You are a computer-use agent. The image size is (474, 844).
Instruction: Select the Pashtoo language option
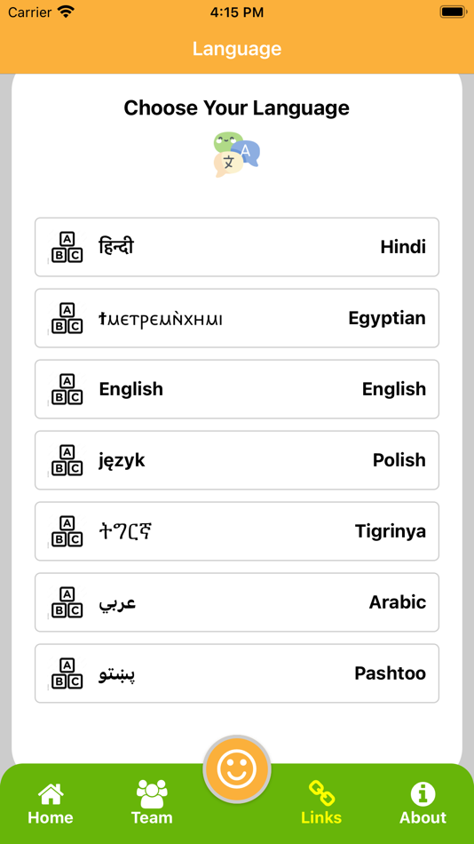pyautogui.click(x=237, y=673)
